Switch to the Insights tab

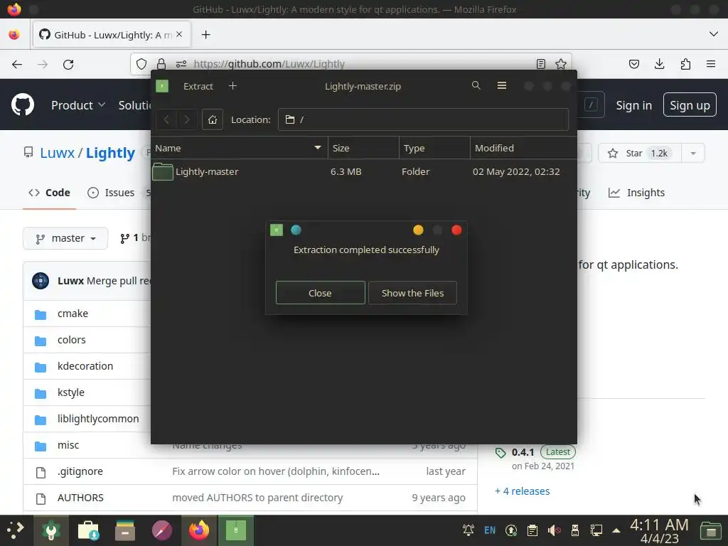[636, 193]
